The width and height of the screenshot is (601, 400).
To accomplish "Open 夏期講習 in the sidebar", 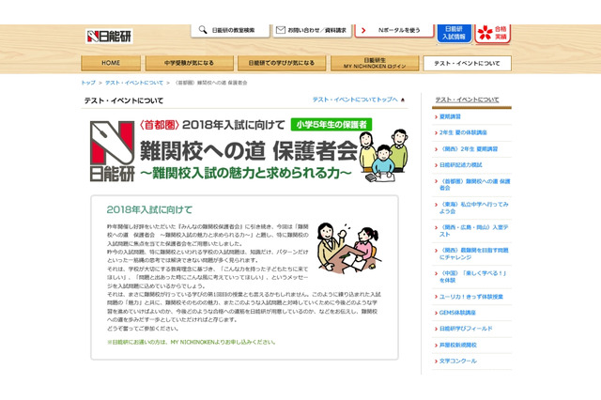I will click(x=450, y=116).
